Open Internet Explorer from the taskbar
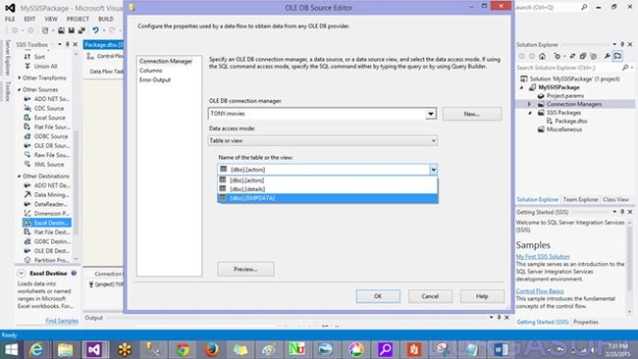Screen dimensions: 638x359 [36, 349]
